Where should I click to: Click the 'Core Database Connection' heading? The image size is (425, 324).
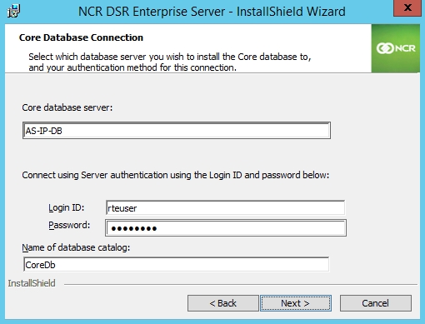[x=81, y=37]
